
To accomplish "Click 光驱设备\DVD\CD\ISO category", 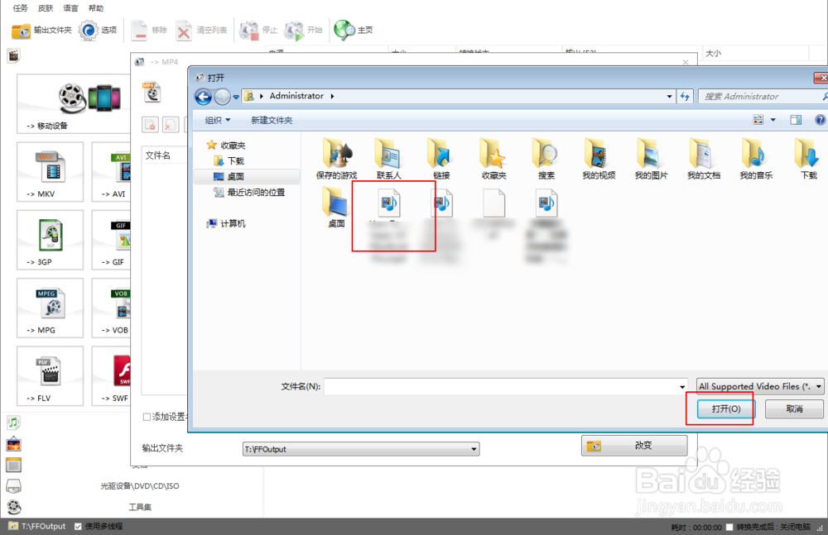I will click(140, 486).
